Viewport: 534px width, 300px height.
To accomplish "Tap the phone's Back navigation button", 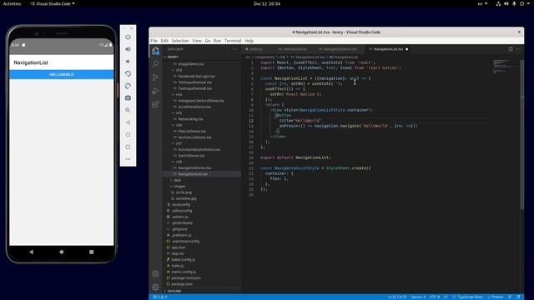I will 32,252.
